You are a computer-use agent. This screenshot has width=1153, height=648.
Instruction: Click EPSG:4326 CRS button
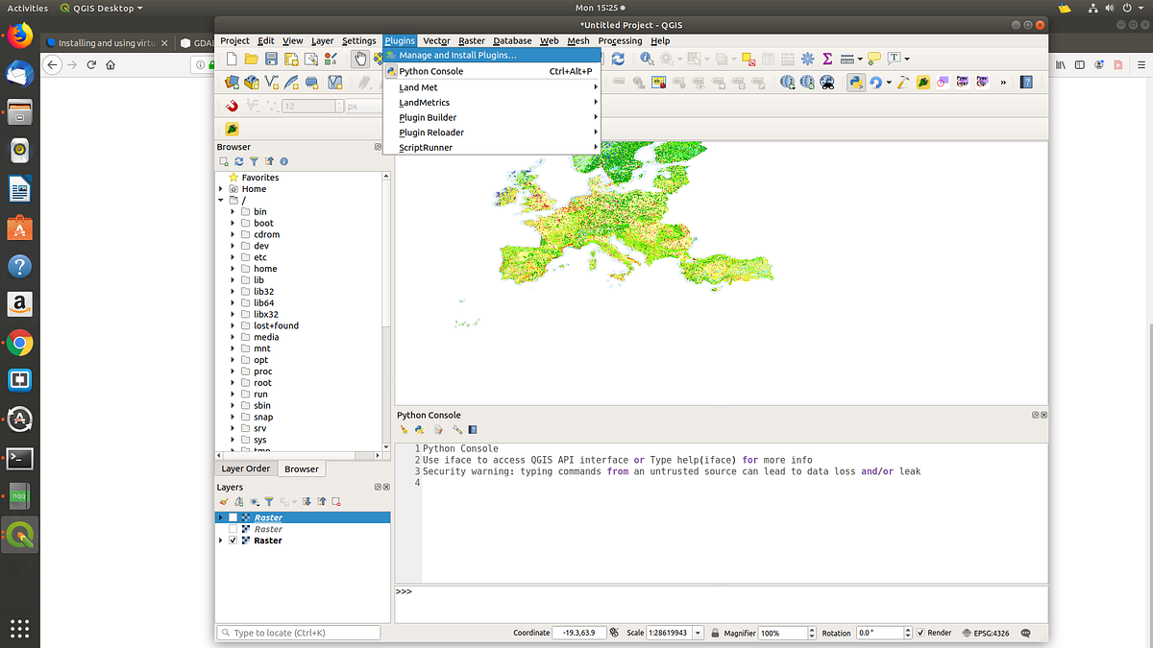[984, 633]
